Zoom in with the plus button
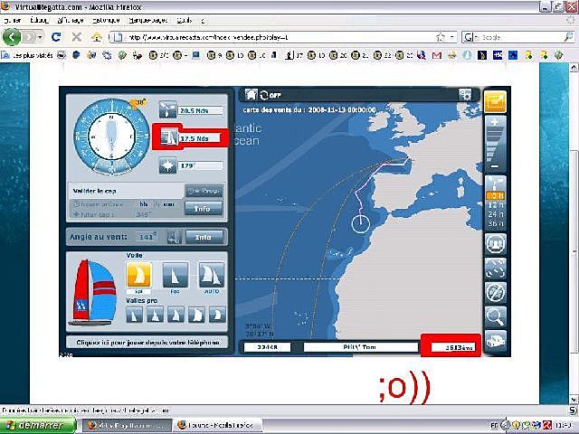The height and width of the screenshot is (434, 579). pyautogui.click(x=495, y=121)
